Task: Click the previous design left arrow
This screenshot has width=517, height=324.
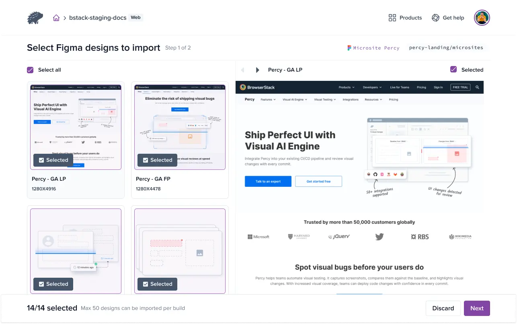Action: click(242, 70)
